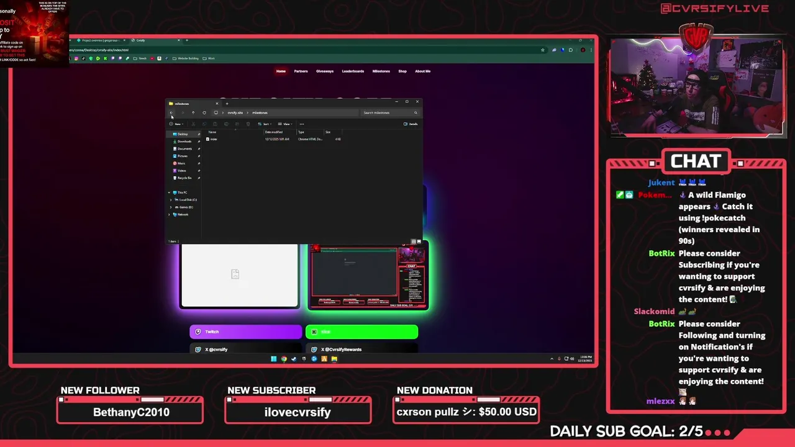The image size is (795, 447).
Task: Open Recycle Bin in the navigation pane
Action: pyautogui.click(x=184, y=178)
